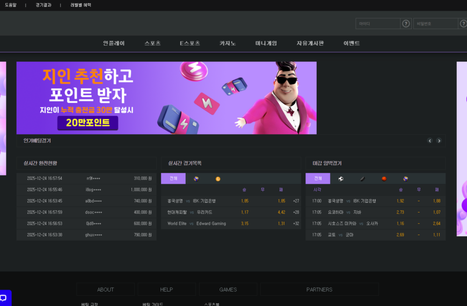Image resolution: width=467 pixels, height=306 pixels.
Task: Click the help icon beside the 아이디 field
Action: click(x=406, y=24)
